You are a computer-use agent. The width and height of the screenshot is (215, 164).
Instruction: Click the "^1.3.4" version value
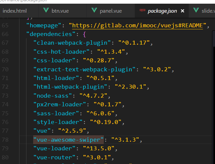(x=111, y=52)
